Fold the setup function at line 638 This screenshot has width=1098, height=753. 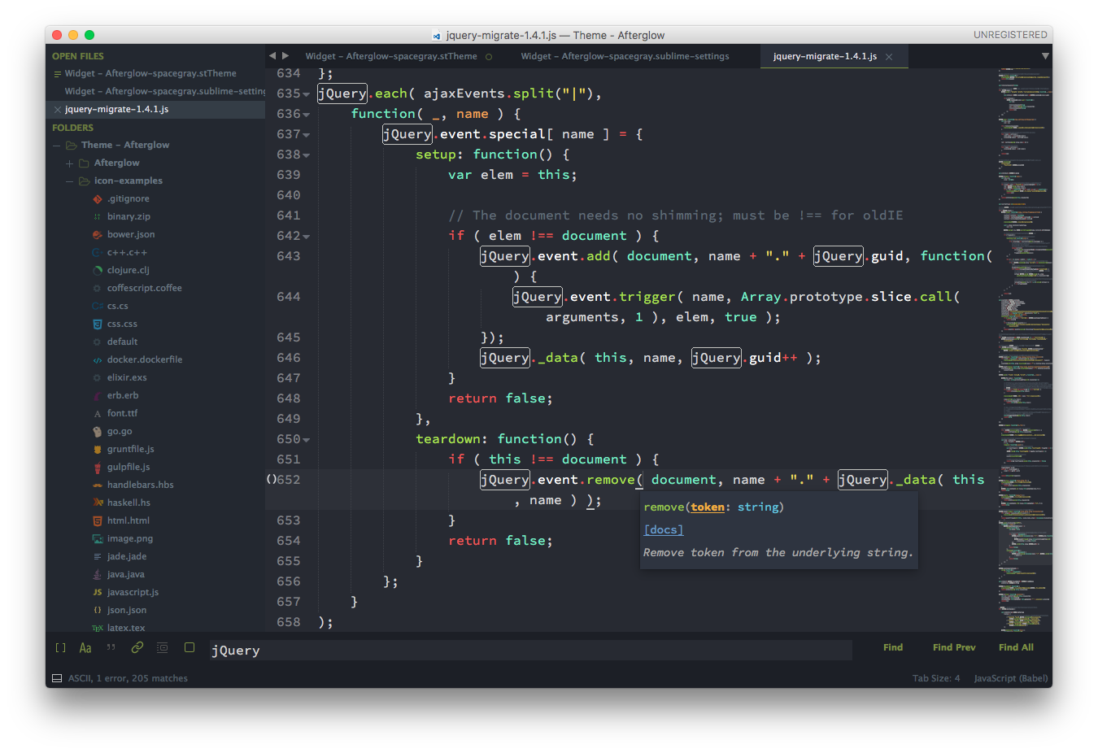307,155
